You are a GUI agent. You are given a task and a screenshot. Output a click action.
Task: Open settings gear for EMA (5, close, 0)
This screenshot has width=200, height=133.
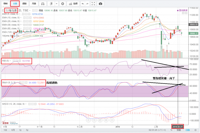pyautogui.click(x=26, y=14)
